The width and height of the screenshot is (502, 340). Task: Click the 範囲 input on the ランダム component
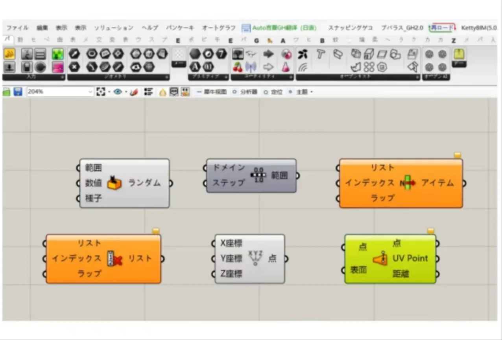click(94, 168)
